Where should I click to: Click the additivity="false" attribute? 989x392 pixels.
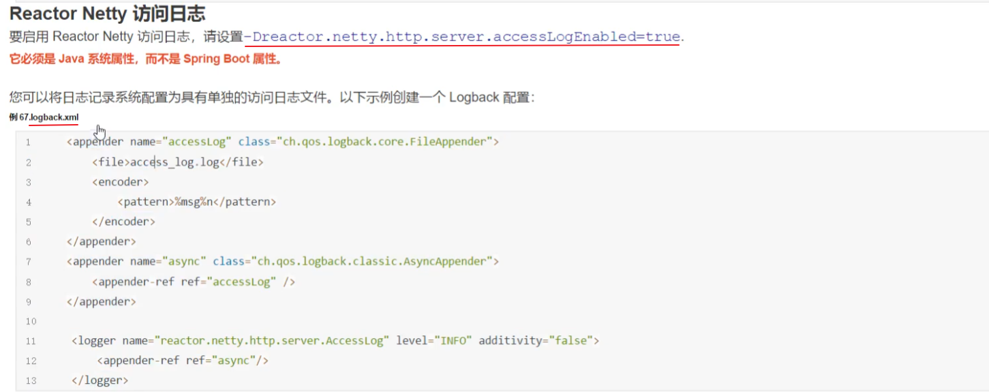tap(538, 340)
